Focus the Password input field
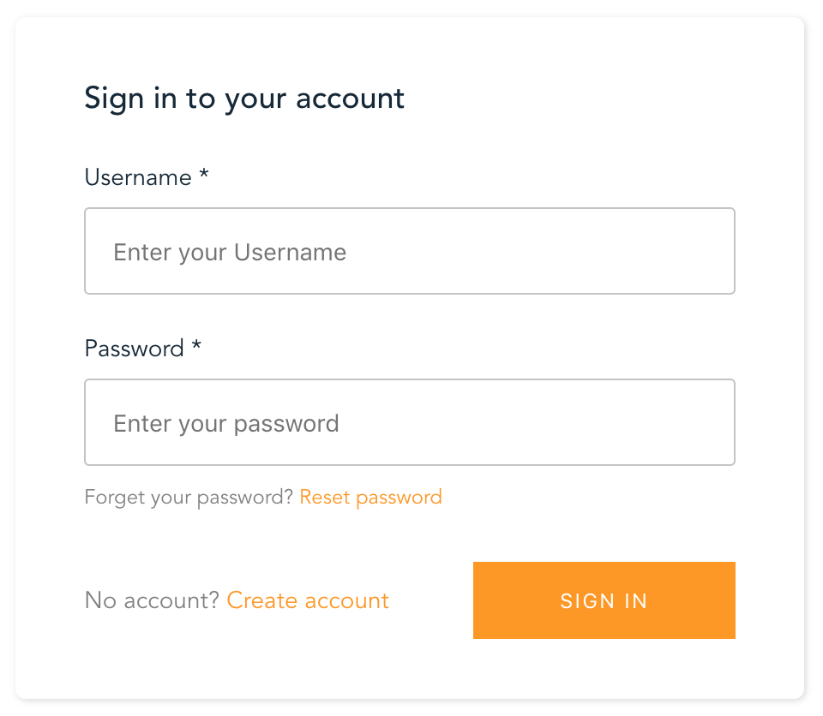The image size is (823, 716). 409,422
